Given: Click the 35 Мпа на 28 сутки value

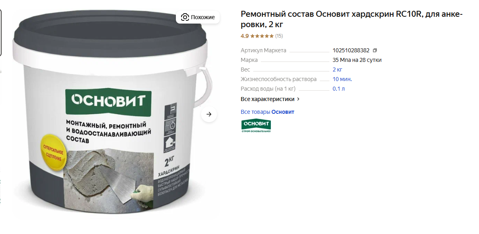Looking at the screenshot, I should click(x=357, y=60).
